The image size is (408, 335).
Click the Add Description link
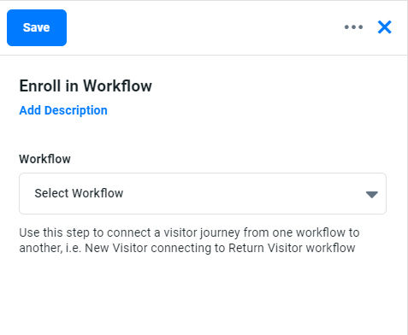coord(63,110)
